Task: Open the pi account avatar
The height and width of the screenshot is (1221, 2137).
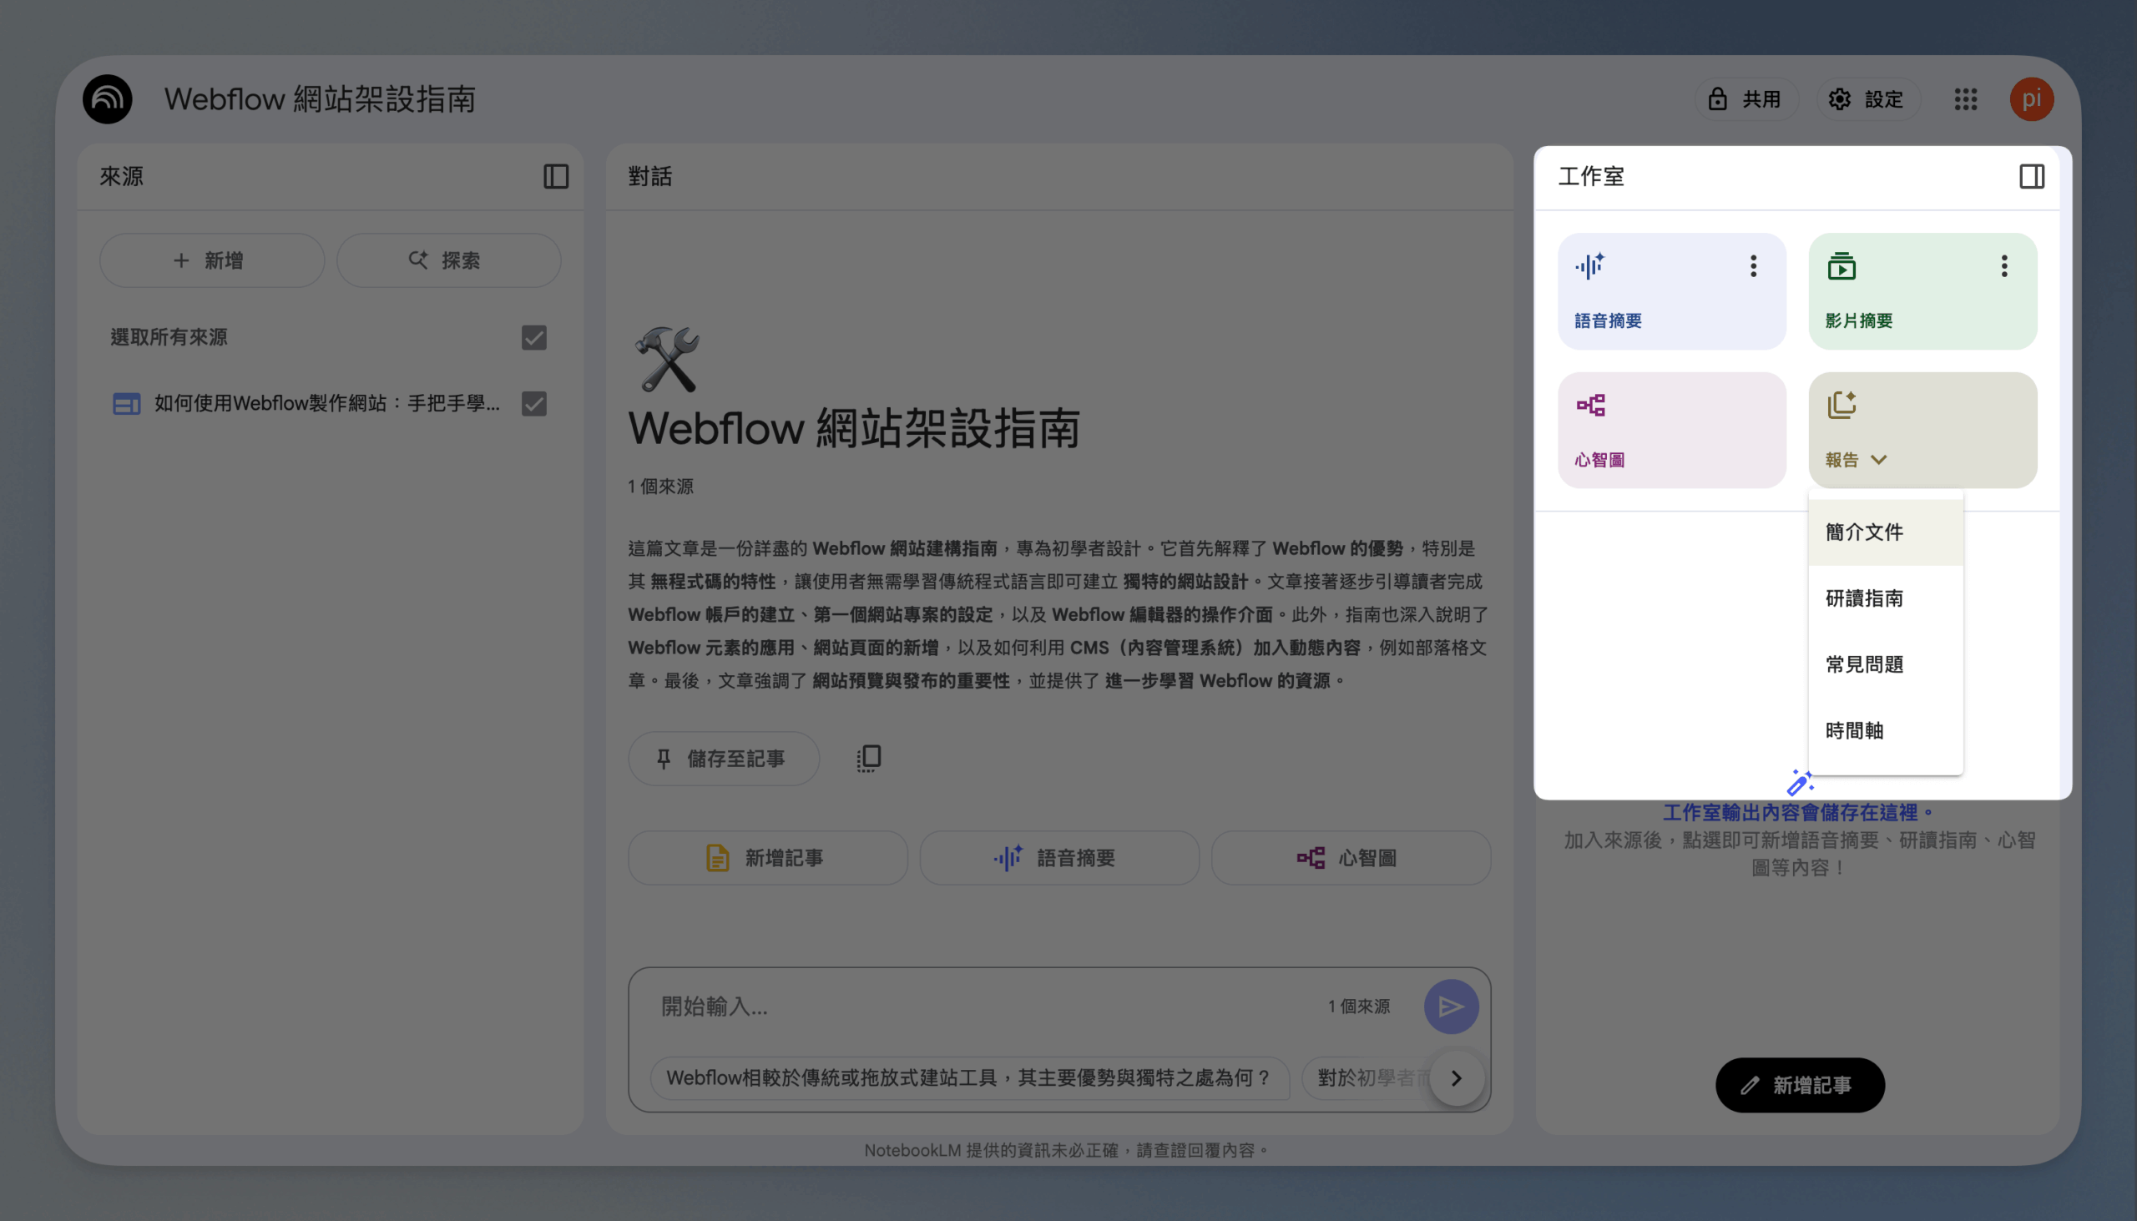Action: pyautogui.click(x=2031, y=99)
